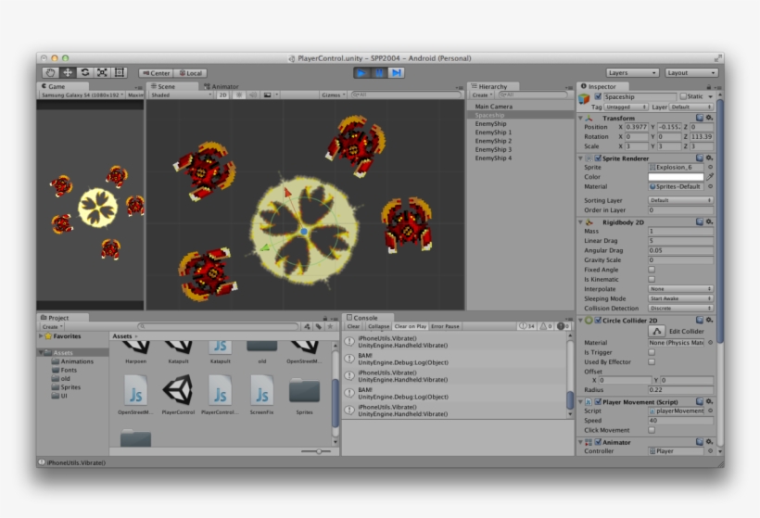The width and height of the screenshot is (760, 518).
Task: Select the Console tab
Action: [x=365, y=318]
